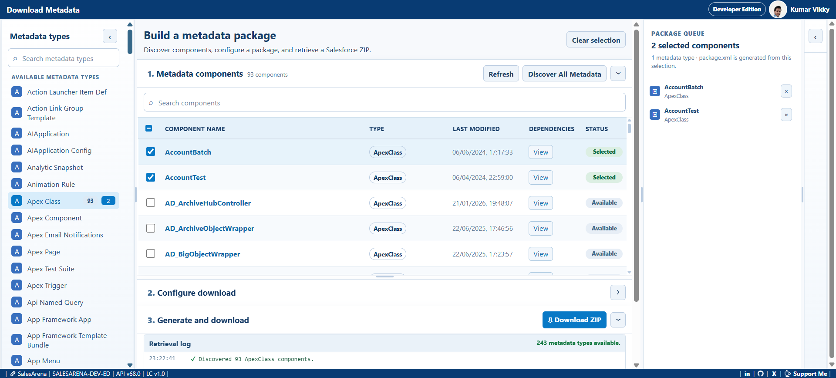The image size is (836, 378).
Task: Uncheck the AccountTest checkbox
Action: pyautogui.click(x=151, y=177)
